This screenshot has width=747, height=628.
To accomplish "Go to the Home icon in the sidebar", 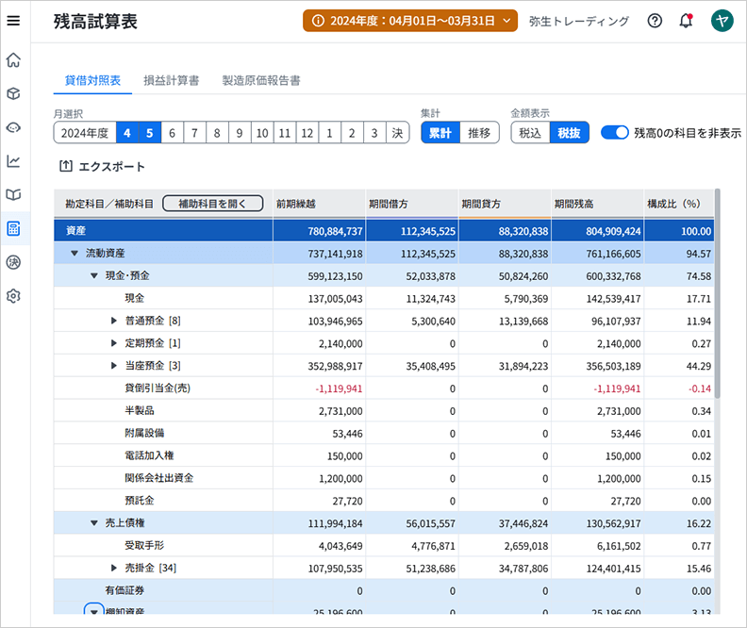I will pyautogui.click(x=13, y=60).
